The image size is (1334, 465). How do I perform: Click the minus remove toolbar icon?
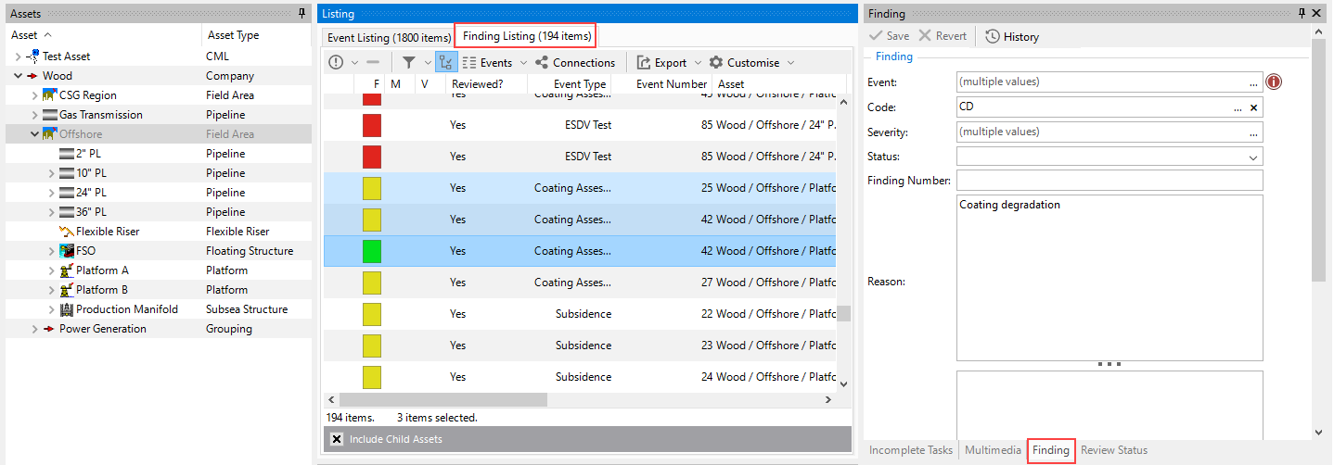(373, 62)
